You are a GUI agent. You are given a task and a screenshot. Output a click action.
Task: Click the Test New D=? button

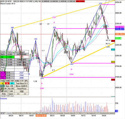22,83
